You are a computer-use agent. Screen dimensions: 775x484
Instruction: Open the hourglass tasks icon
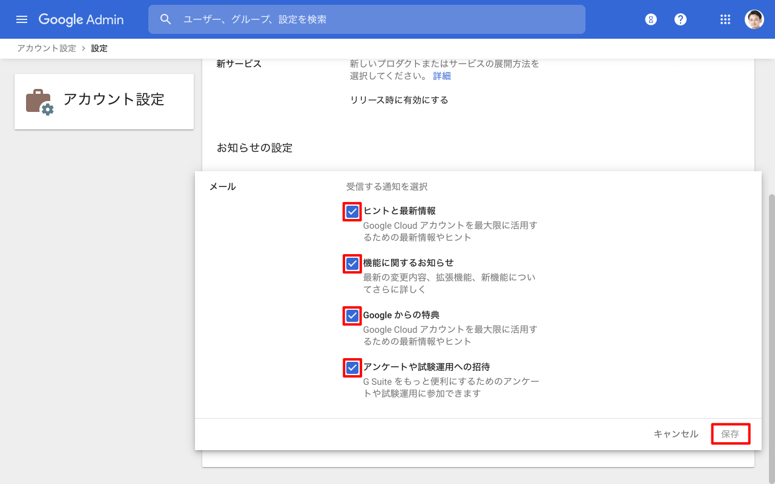point(651,19)
